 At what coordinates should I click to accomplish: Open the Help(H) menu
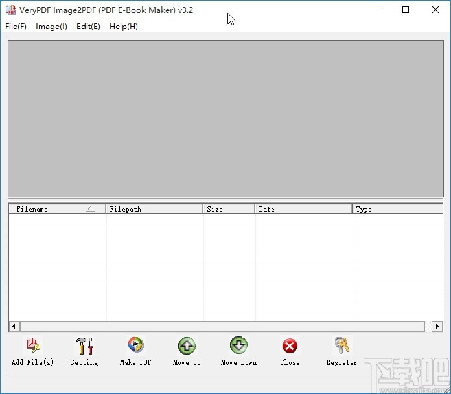click(124, 27)
